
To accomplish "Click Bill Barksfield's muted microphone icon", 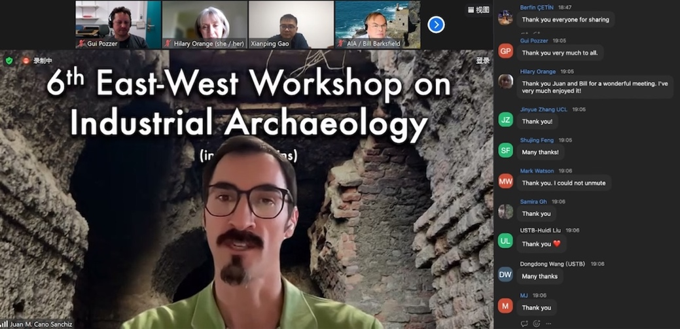I will pyautogui.click(x=340, y=43).
